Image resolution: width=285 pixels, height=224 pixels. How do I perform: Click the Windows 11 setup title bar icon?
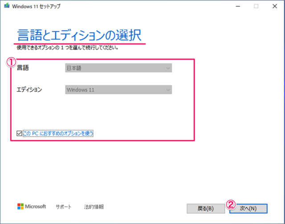click(x=7, y=7)
